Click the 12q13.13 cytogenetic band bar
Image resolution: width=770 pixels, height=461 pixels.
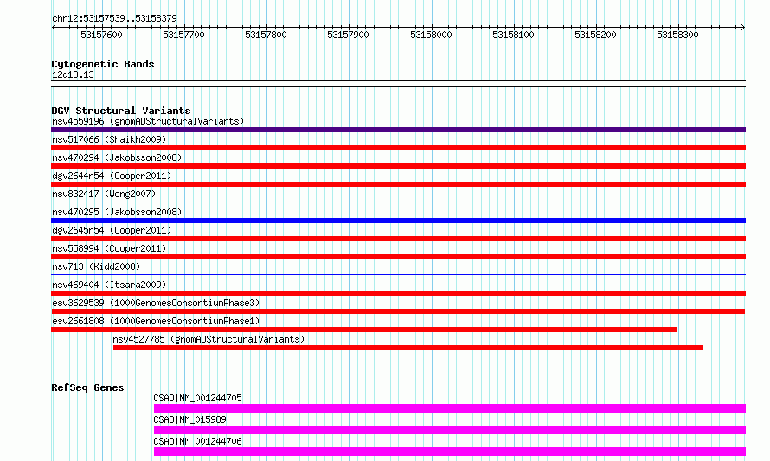(398, 84)
